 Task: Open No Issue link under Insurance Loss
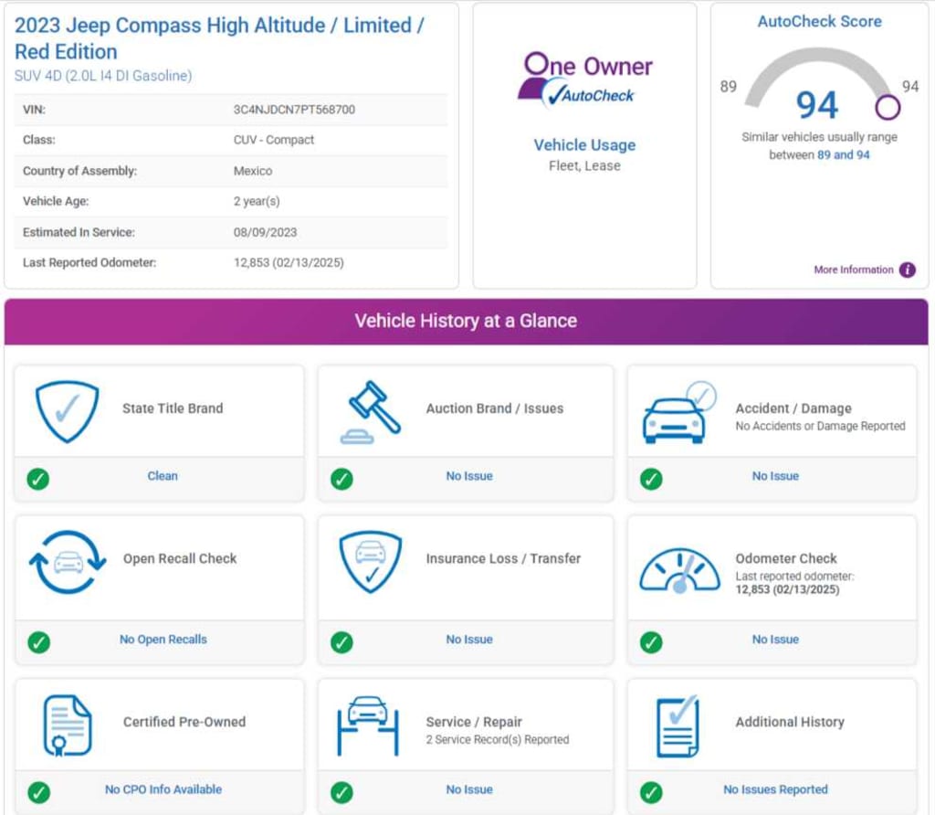[x=469, y=639]
